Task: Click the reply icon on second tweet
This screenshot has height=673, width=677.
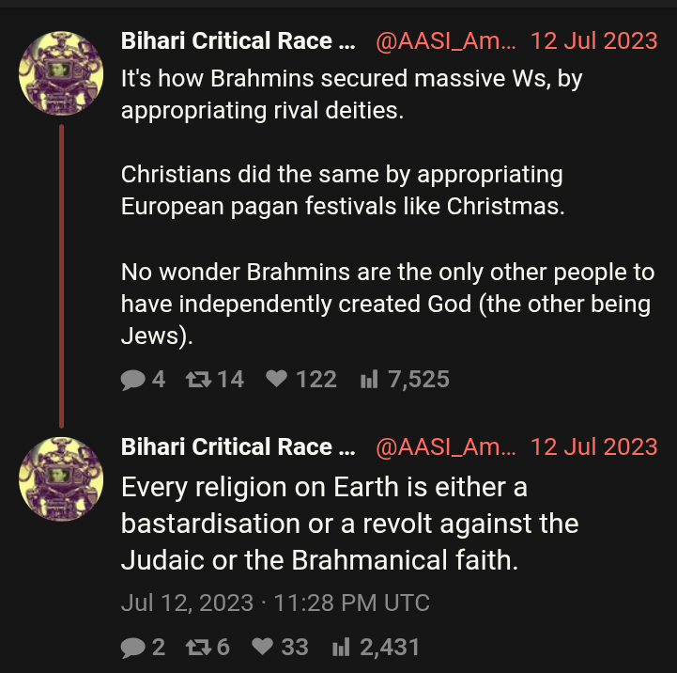Action: (132, 647)
